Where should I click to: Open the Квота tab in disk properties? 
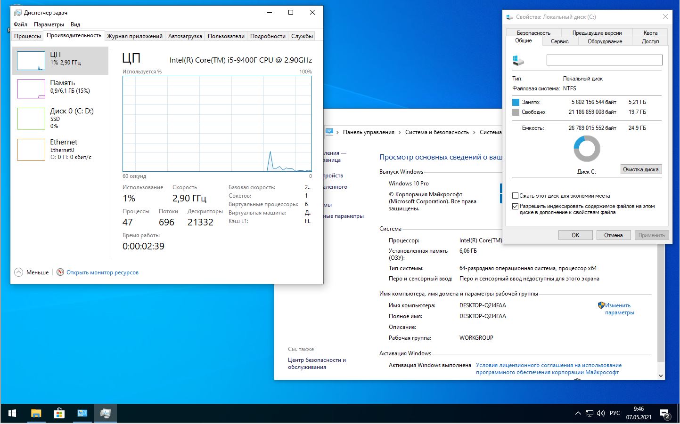650,33
